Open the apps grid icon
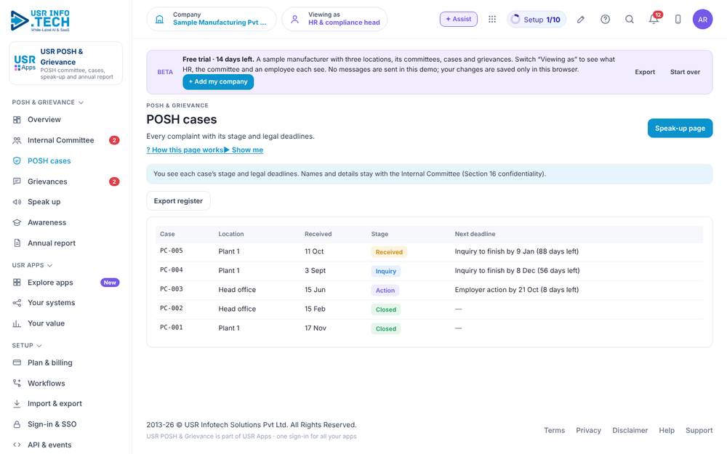Screen dimensions: 727x454 (492, 19)
